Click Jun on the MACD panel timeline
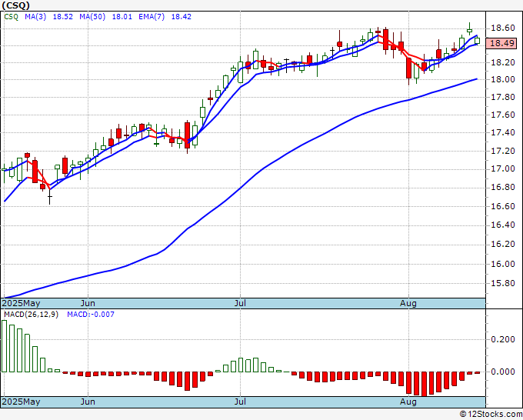The image size is (523, 420). pos(88,402)
